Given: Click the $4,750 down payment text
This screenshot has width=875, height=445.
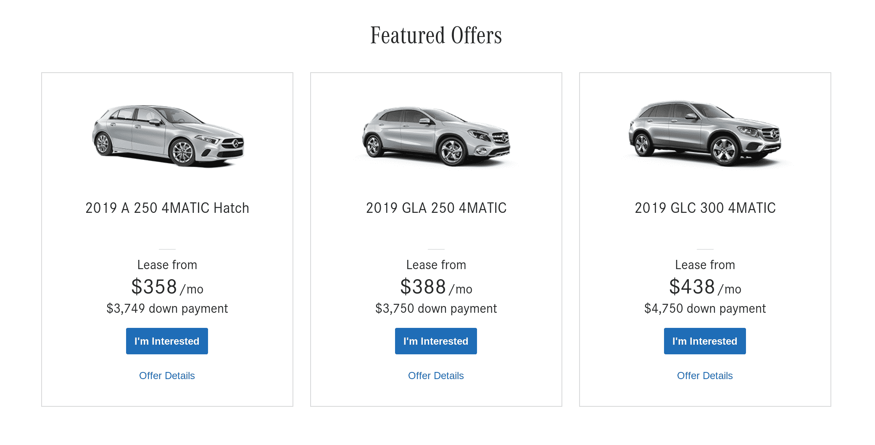Looking at the screenshot, I should pyautogui.click(x=705, y=309).
